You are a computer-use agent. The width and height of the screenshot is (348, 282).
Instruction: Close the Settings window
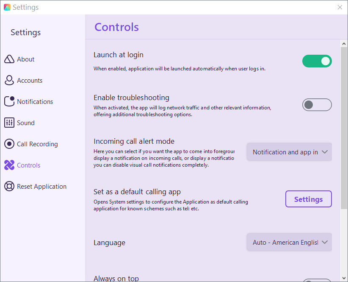(340, 7)
